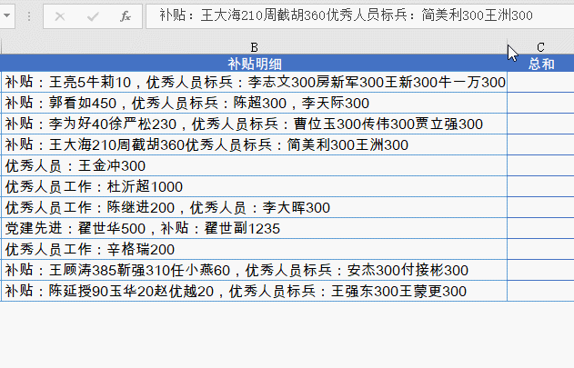Select cell starting 党建先进：翟世华500
Viewport: 574px width, 368px height.
click(x=254, y=228)
